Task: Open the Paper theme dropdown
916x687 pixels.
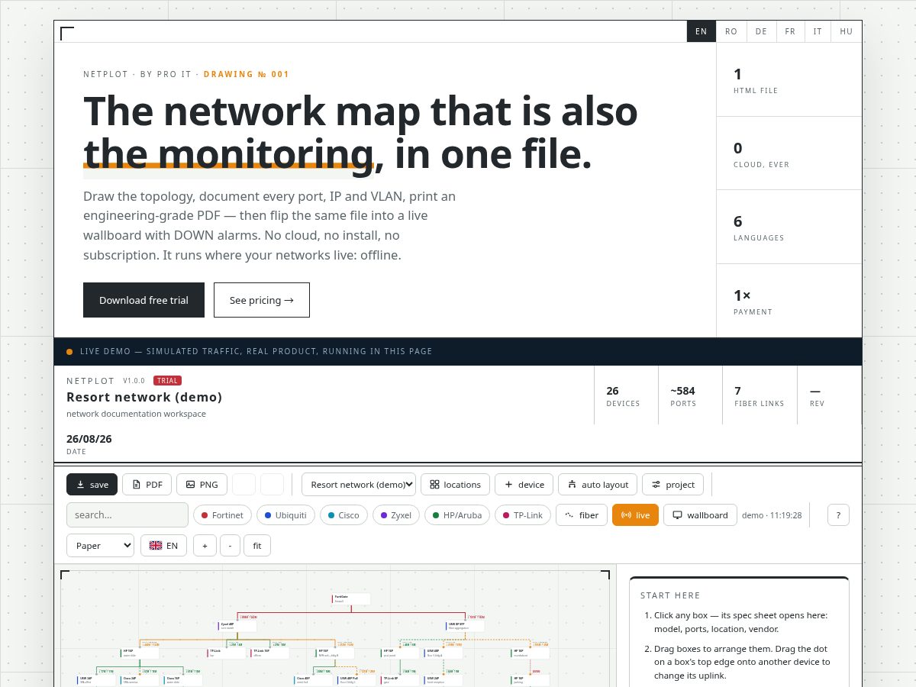Action: [100, 546]
